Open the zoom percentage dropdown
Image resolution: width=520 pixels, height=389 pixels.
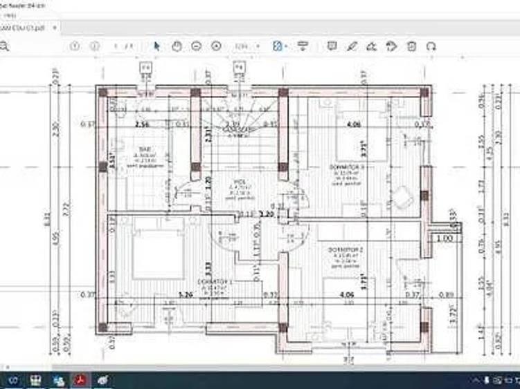coord(246,46)
